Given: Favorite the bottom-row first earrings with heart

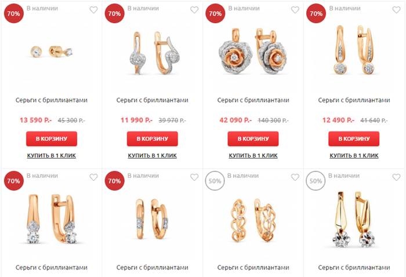Looking at the screenshot, I should click(93, 177).
